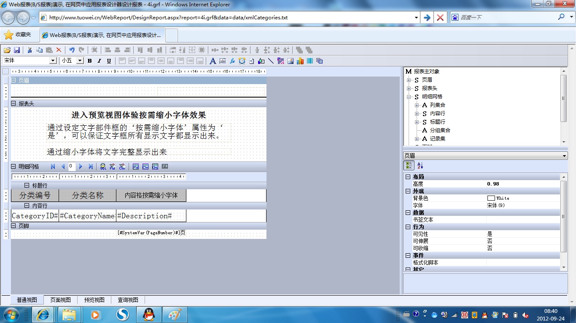The image size is (576, 323).
Task: Switch to the 页面视图 tab
Action: point(60,300)
